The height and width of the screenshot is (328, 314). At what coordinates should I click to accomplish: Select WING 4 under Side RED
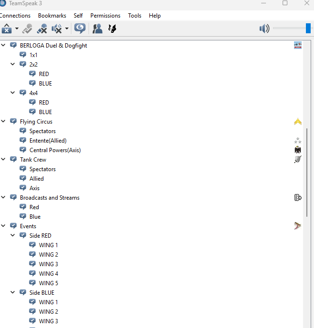pyautogui.click(x=49, y=274)
